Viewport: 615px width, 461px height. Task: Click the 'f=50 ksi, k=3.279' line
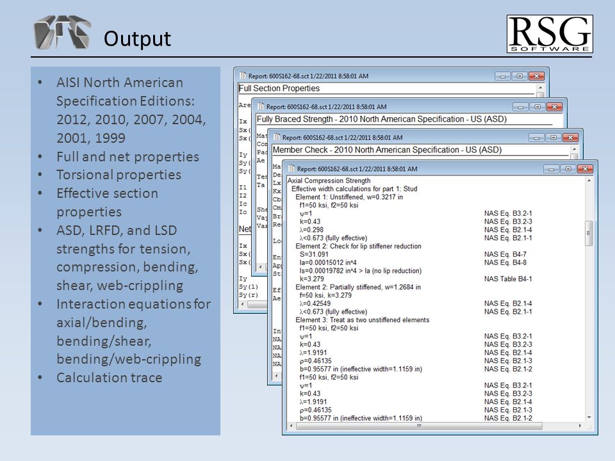[325, 296]
